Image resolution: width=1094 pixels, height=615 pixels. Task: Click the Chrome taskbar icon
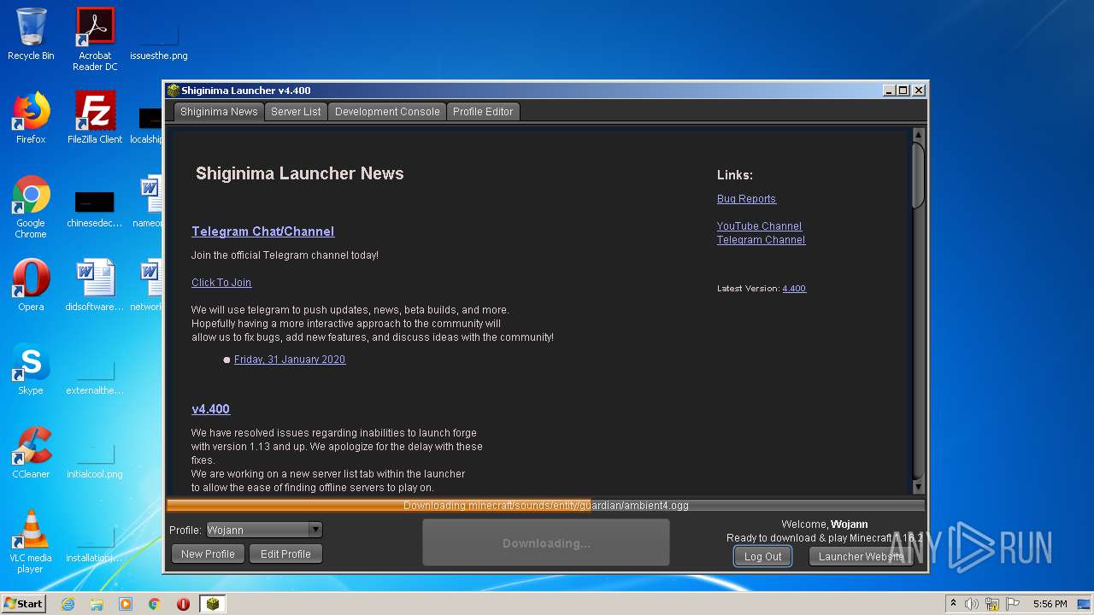tap(155, 604)
